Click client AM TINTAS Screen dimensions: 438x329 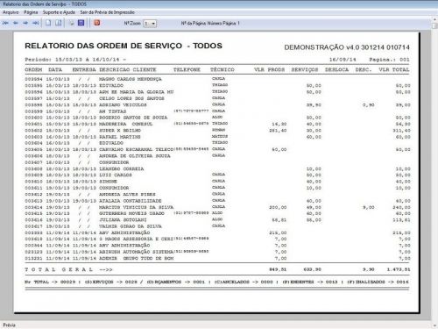113,111
